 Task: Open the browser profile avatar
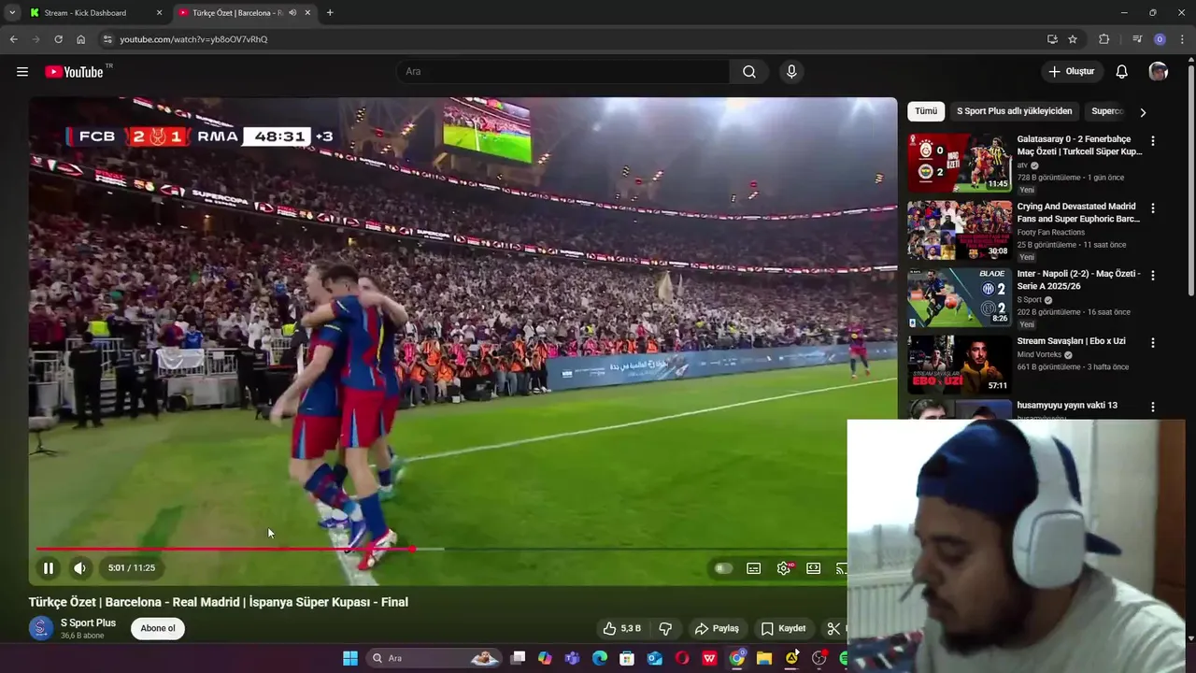tap(1160, 39)
